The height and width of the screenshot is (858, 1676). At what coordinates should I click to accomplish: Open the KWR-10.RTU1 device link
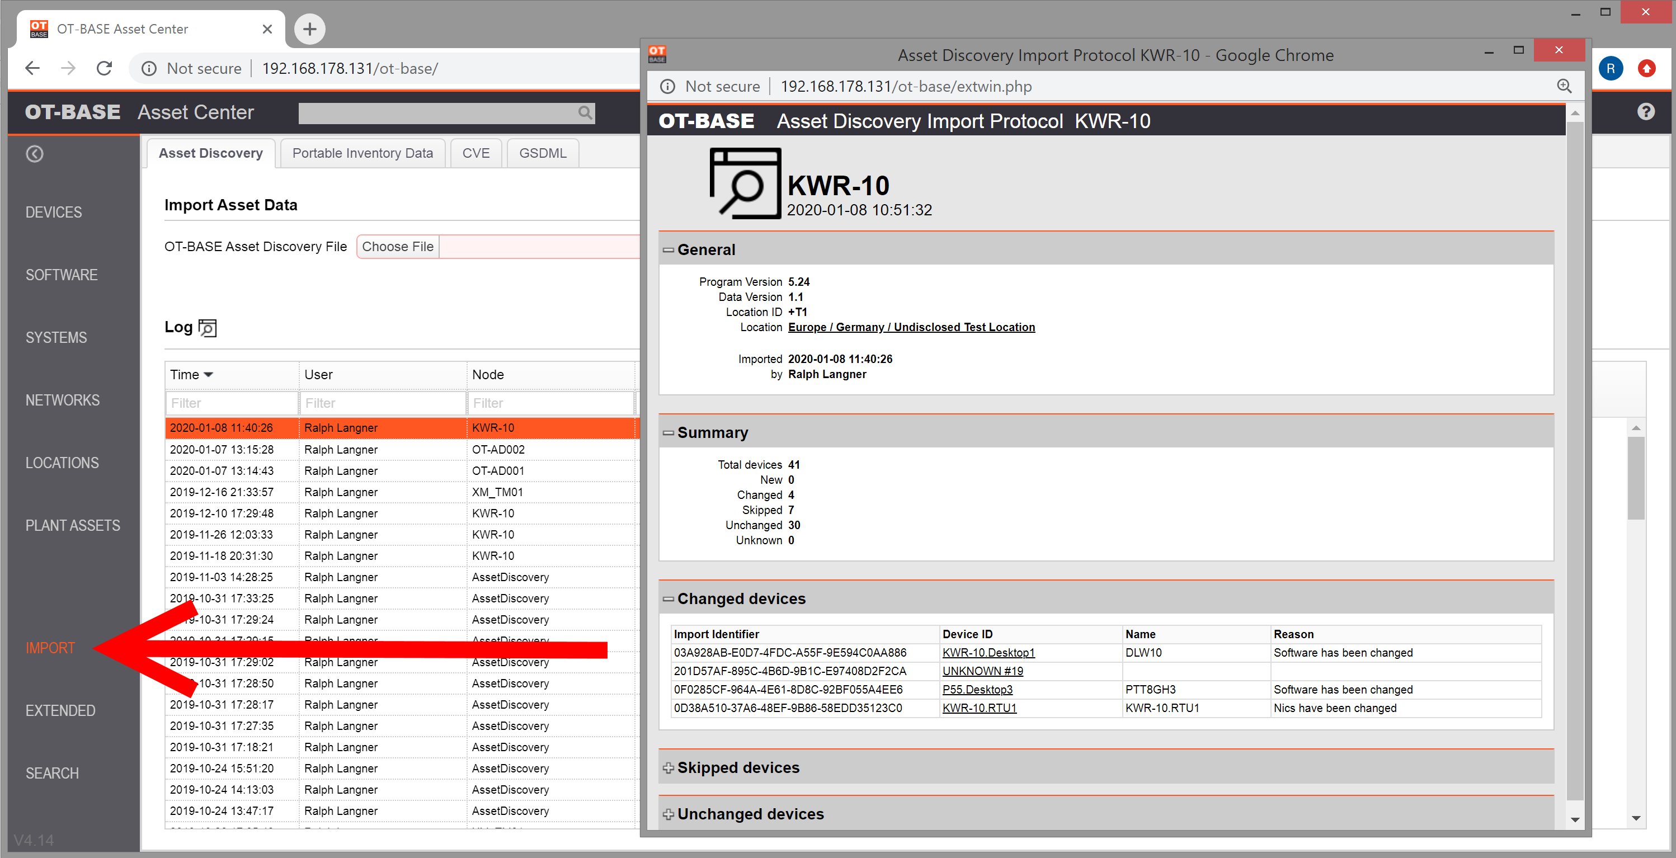point(979,708)
